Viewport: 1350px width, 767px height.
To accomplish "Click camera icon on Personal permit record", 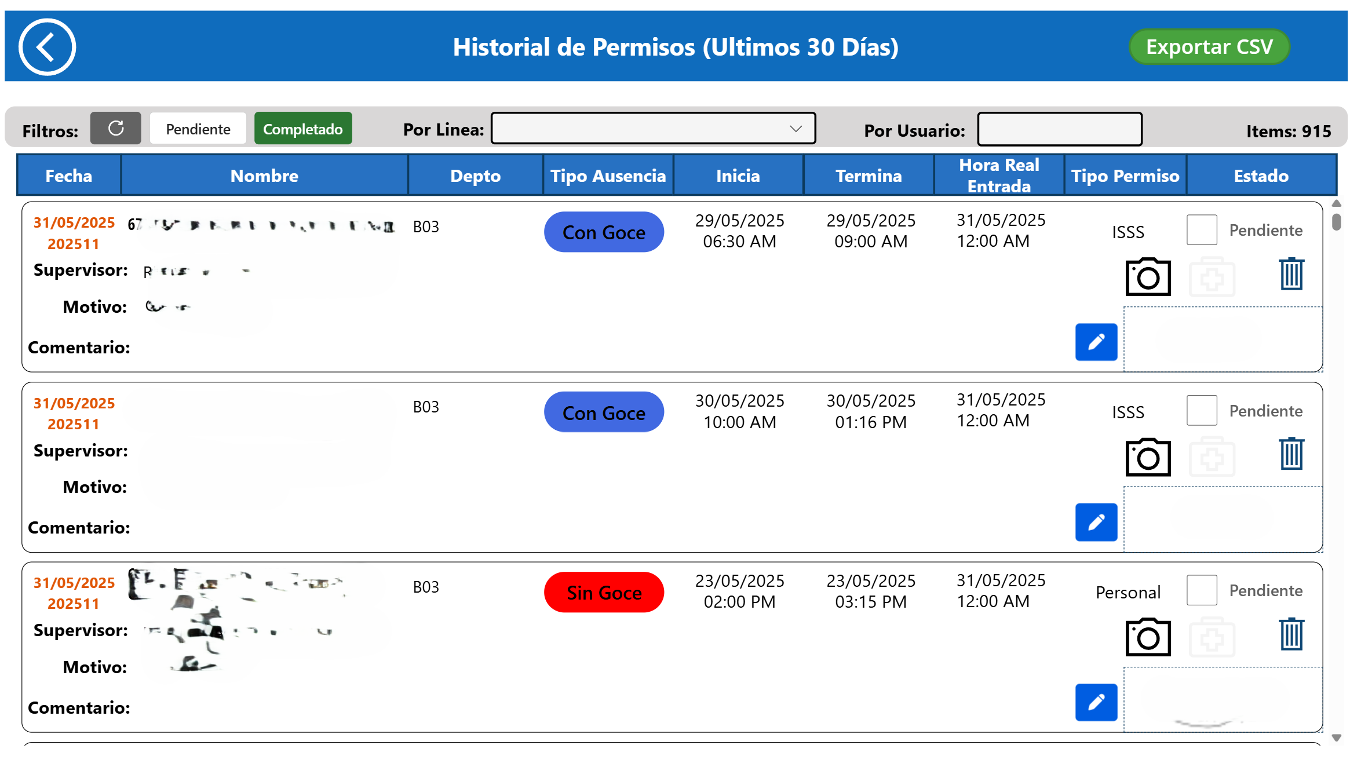I will pos(1147,637).
